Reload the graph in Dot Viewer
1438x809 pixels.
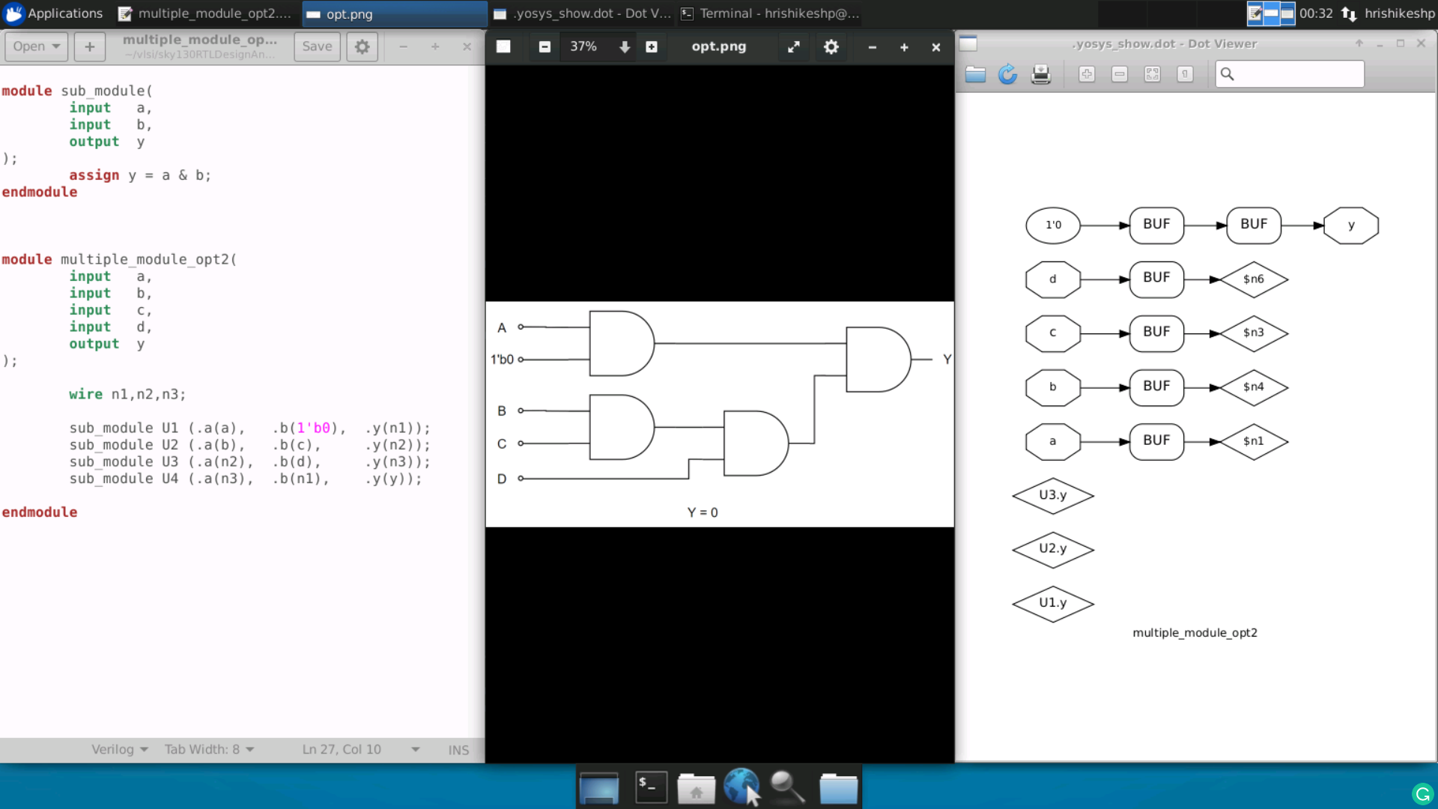1007,74
